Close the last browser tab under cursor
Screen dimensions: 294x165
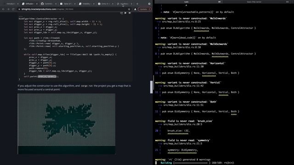click(131, 4)
